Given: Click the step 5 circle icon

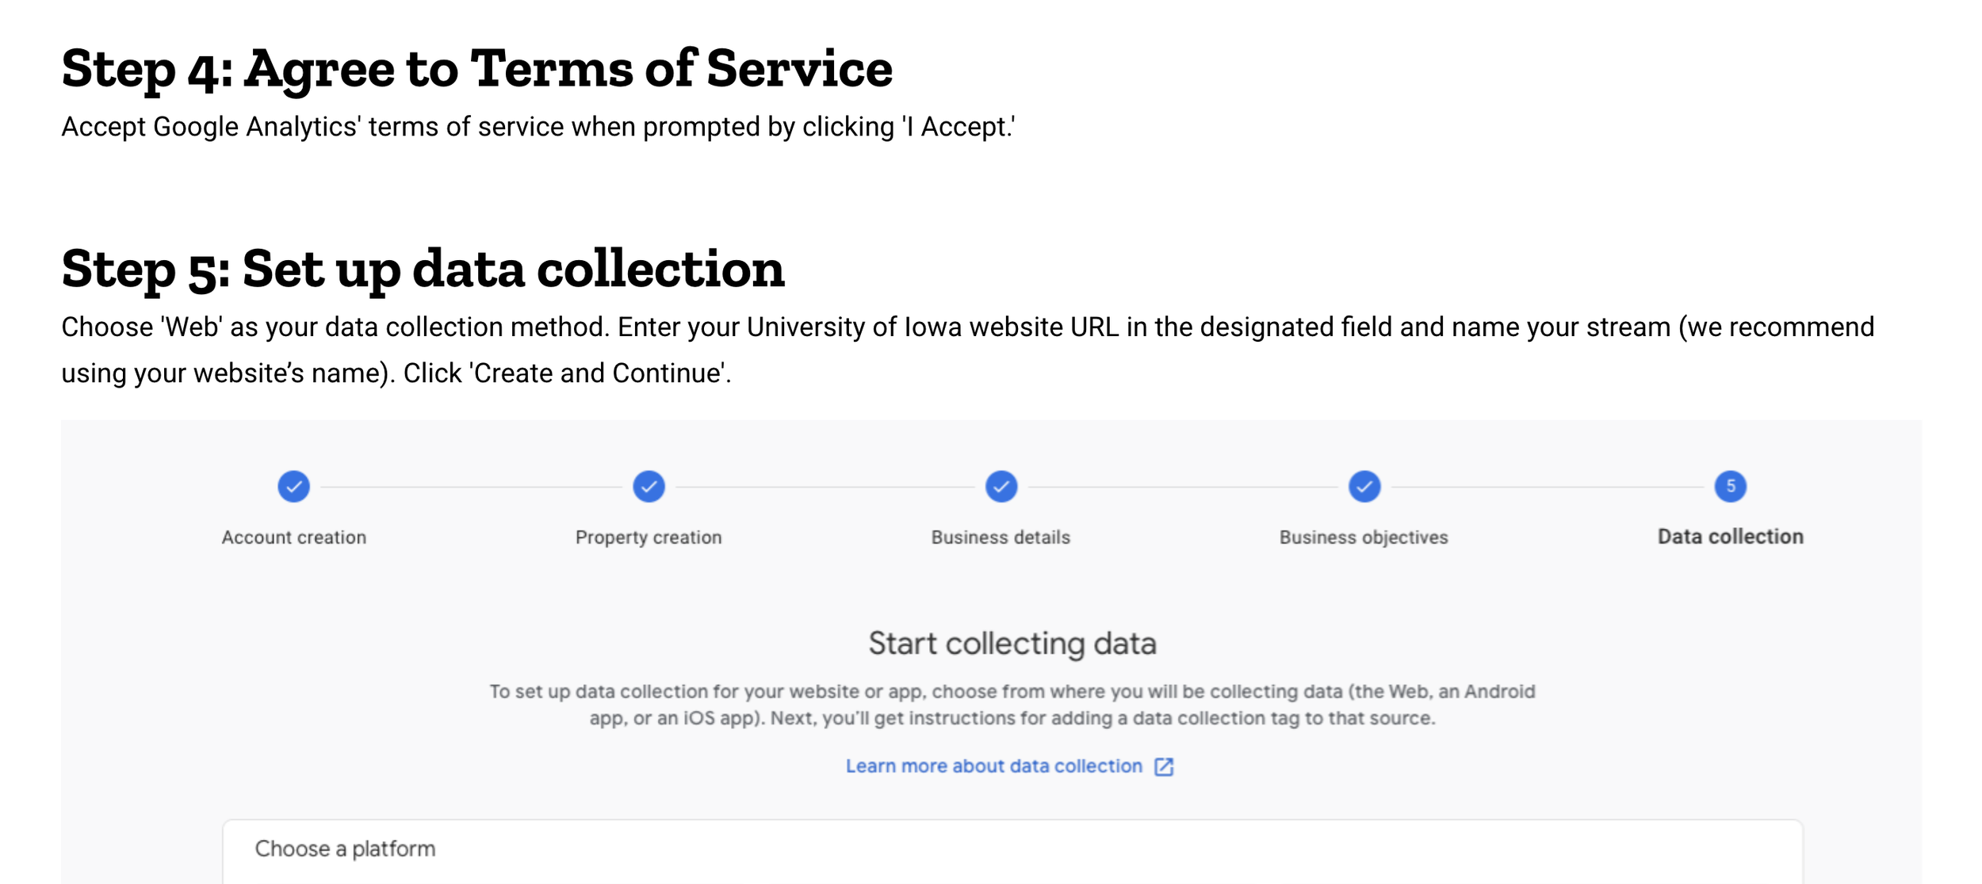Looking at the screenshot, I should [1731, 487].
